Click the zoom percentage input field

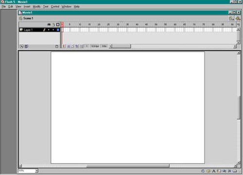27,171
